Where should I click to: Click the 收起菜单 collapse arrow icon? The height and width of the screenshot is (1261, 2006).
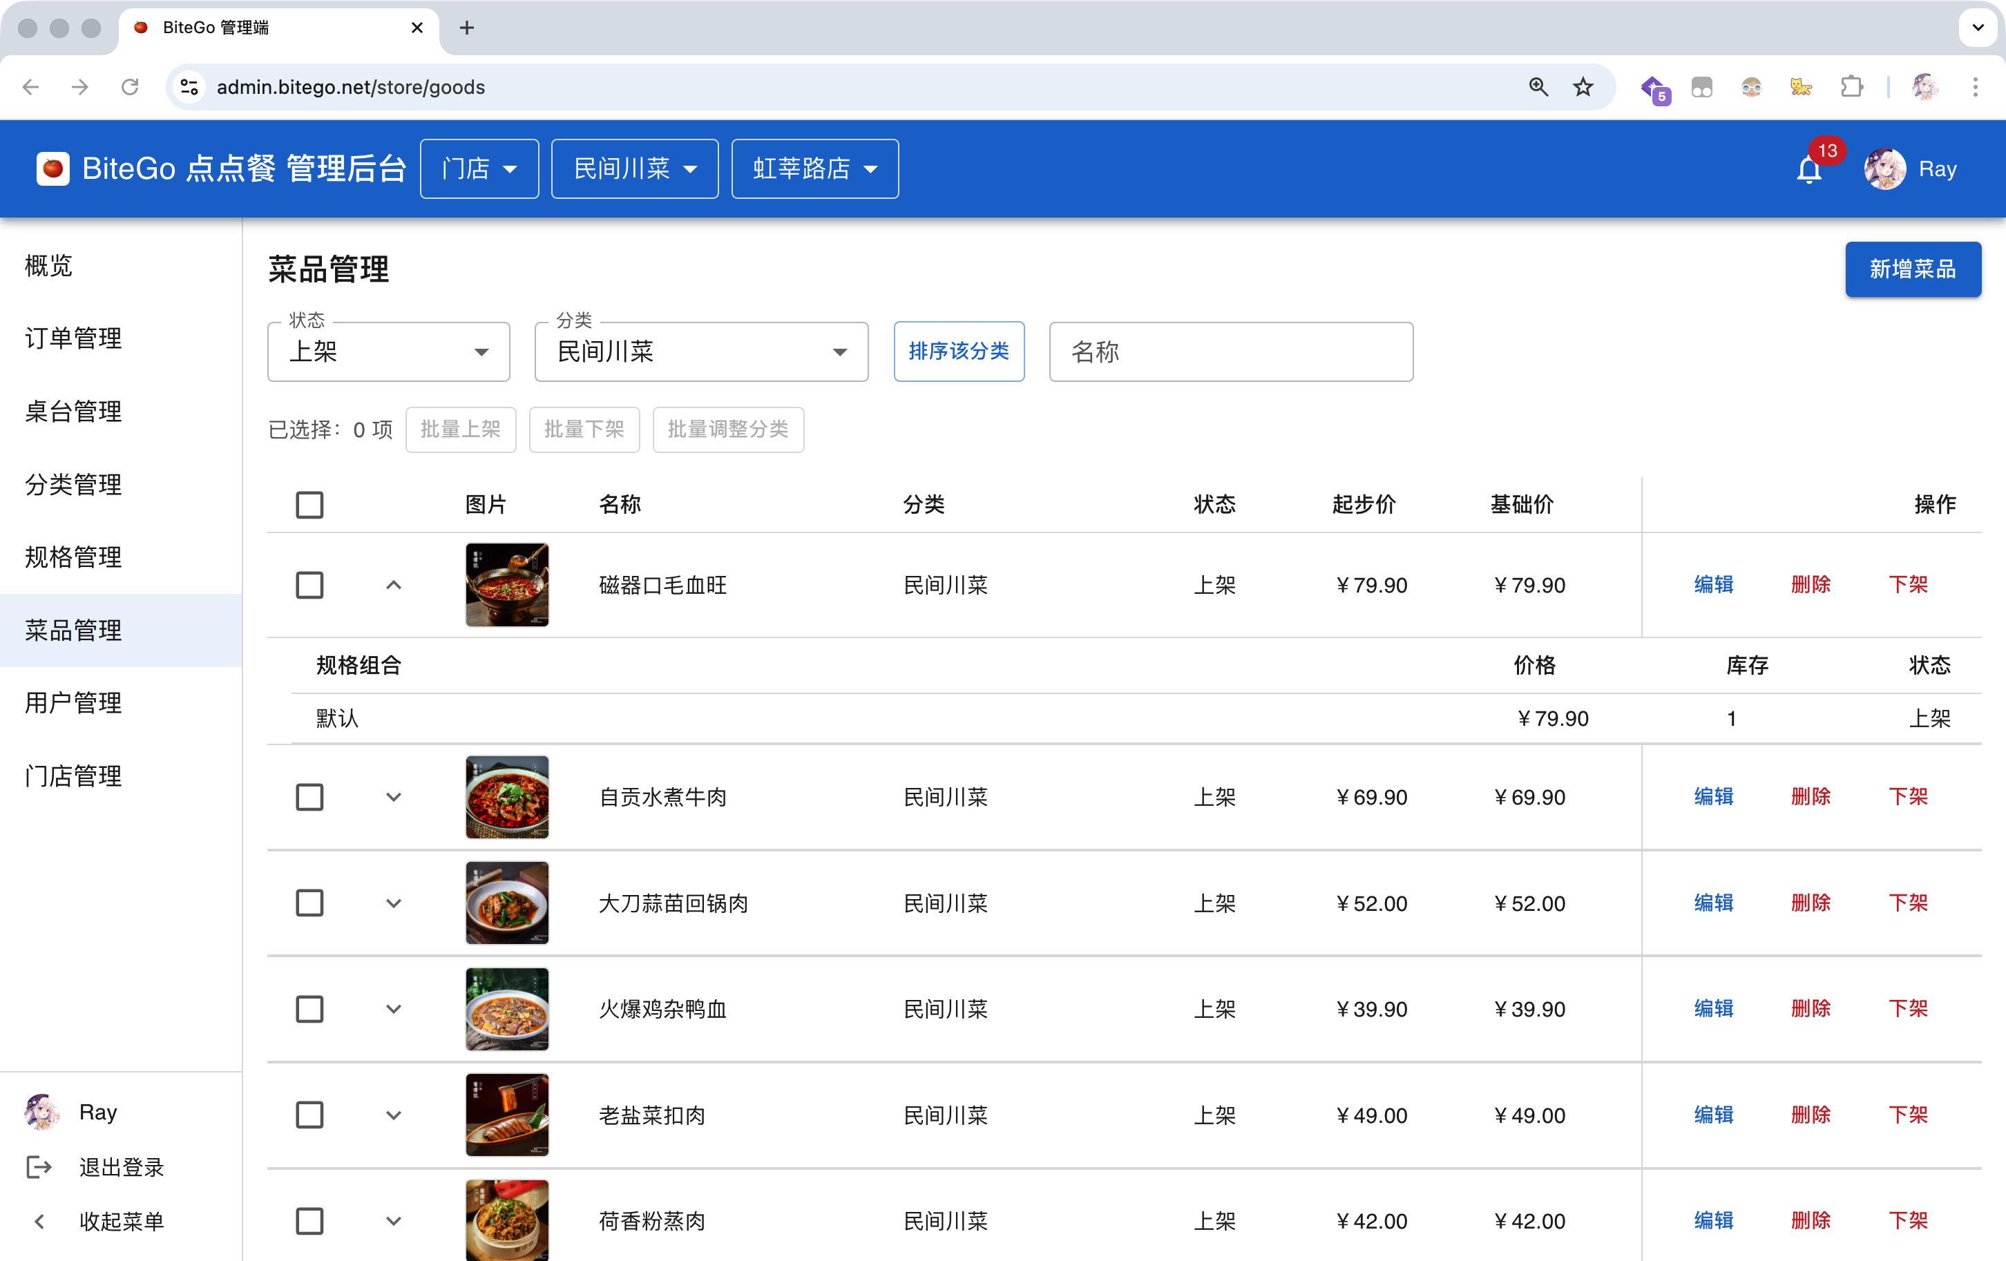pos(38,1221)
